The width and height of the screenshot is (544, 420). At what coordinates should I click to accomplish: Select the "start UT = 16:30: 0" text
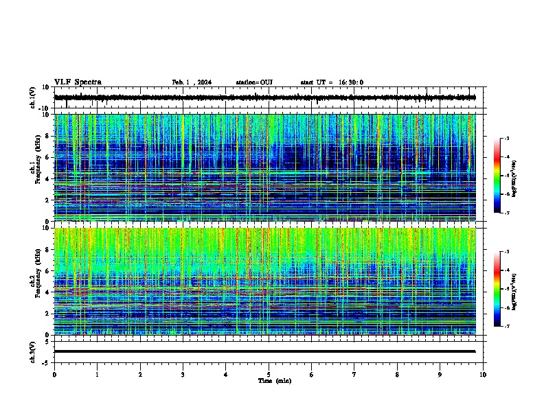332,82
